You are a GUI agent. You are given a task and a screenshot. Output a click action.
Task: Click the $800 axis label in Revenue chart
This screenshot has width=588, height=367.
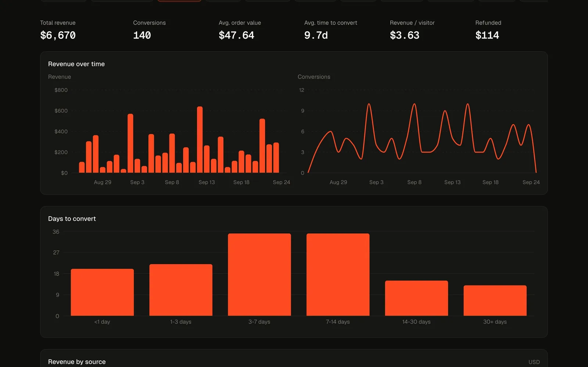click(61, 90)
